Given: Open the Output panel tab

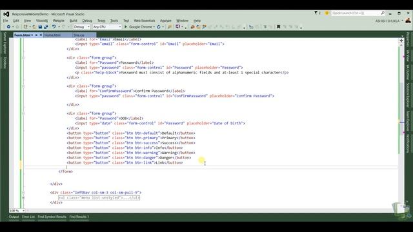Looking at the screenshot, I should [14, 217].
